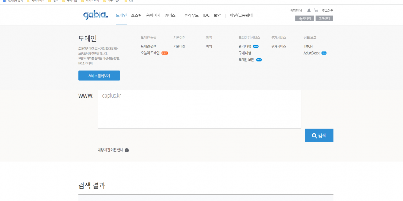This screenshot has height=201, width=403.
Task: Open the notification bell
Action: coord(309,10)
